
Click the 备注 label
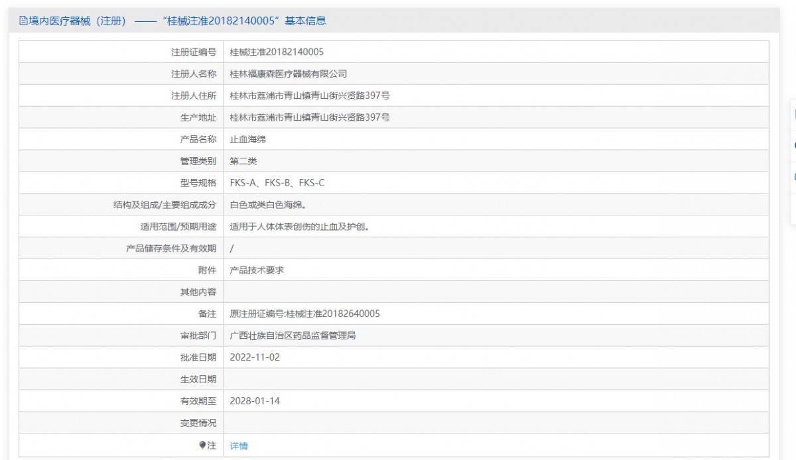(x=208, y=314)
